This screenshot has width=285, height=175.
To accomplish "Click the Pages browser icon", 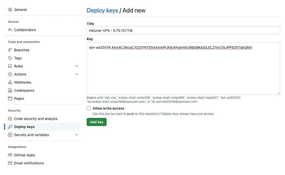I will (10, 98).
